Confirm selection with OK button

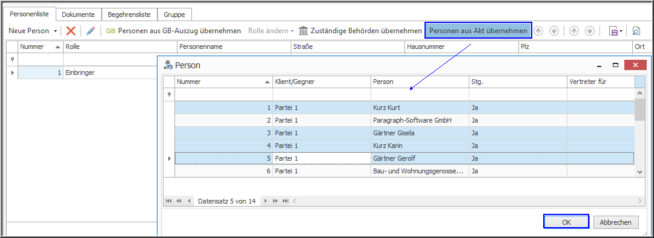pyautogui.click(x=566, y=222)
